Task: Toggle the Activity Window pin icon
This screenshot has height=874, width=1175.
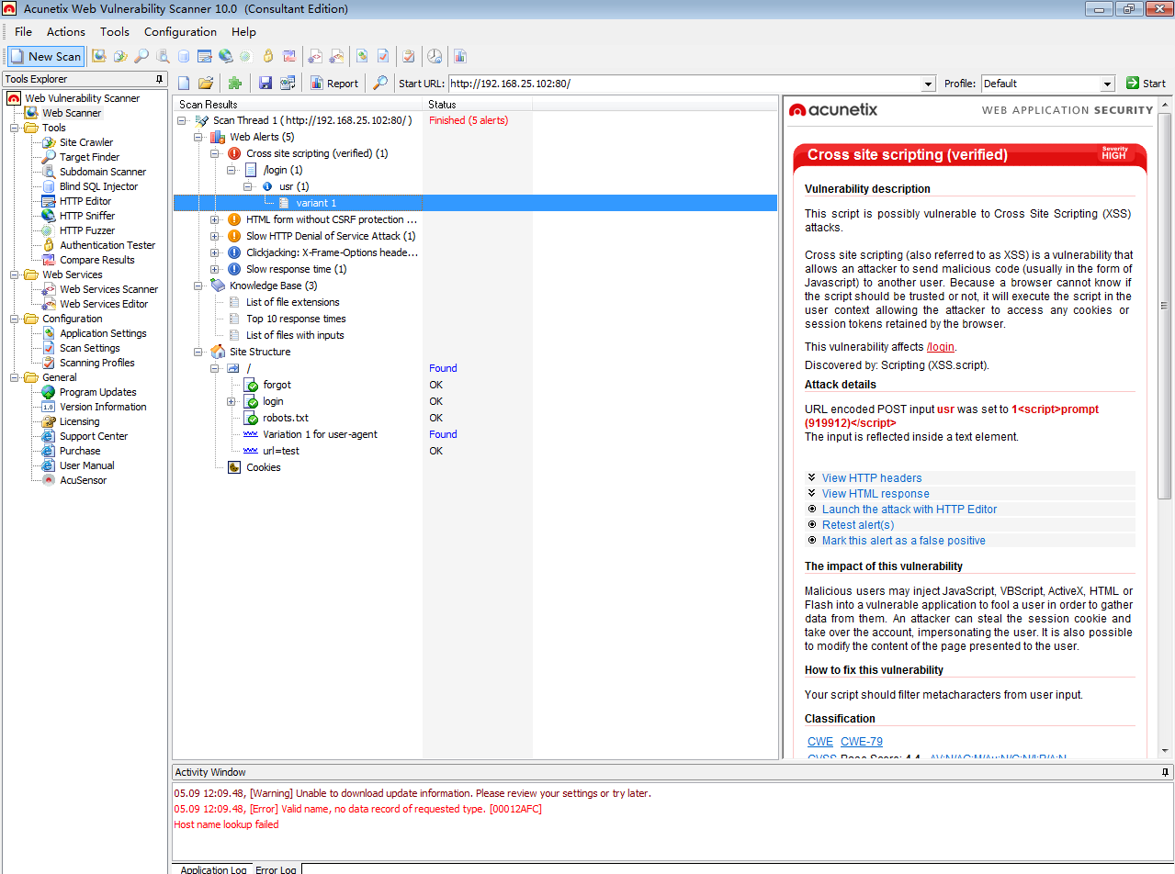Action: (1166, 772)
